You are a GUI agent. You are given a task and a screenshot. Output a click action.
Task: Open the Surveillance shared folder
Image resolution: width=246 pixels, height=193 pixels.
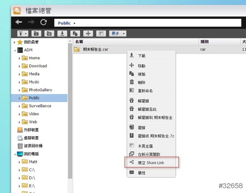36,106
